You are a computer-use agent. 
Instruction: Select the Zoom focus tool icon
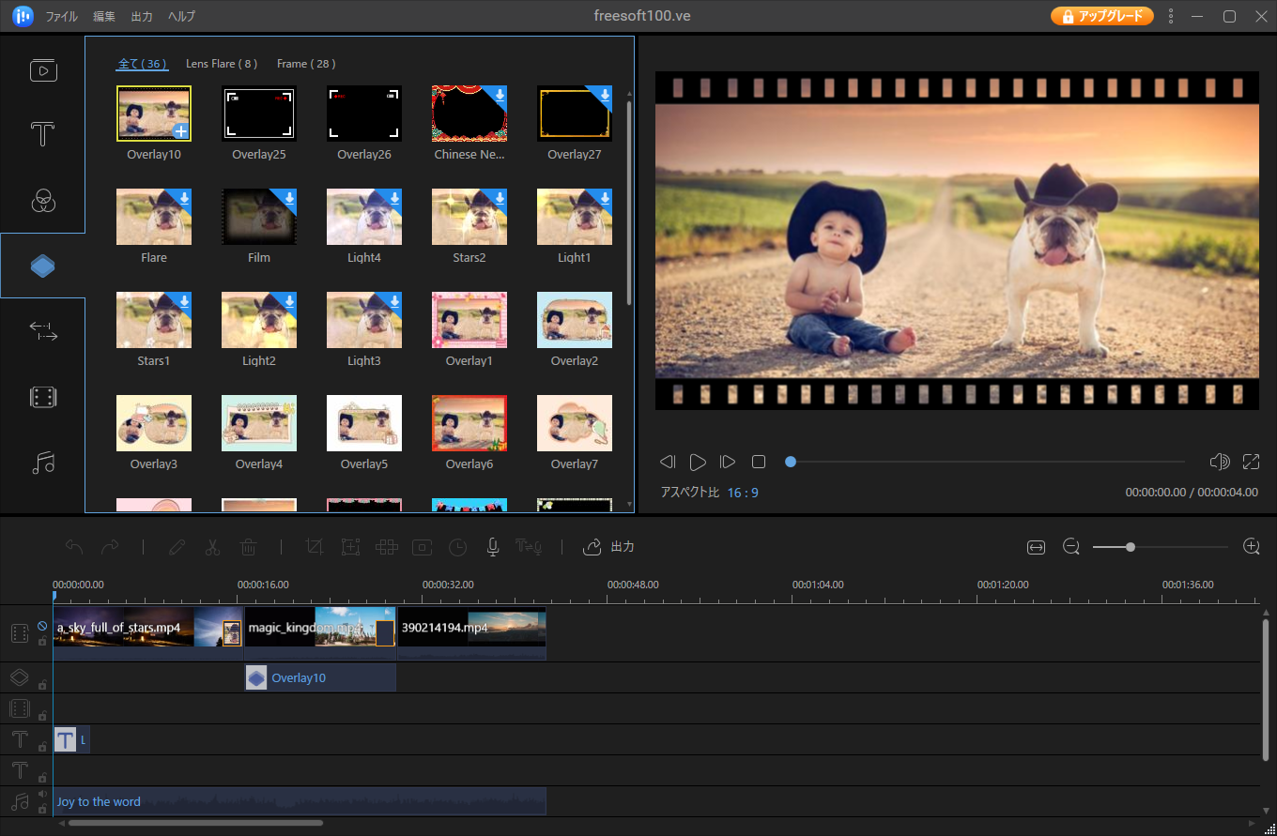[350, 547]
